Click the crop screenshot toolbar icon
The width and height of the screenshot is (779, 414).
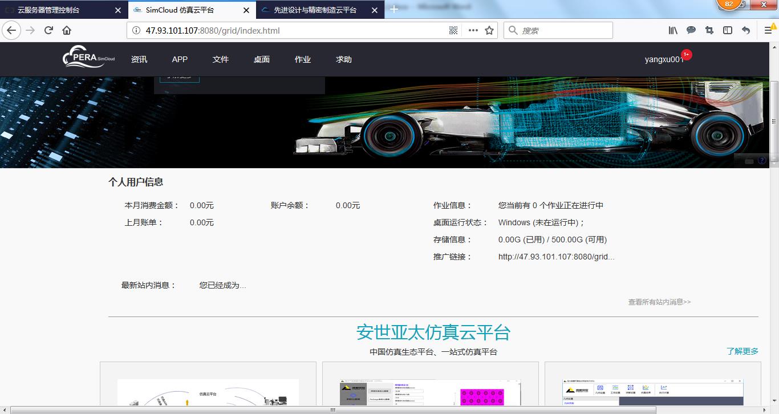click(709, 30)
